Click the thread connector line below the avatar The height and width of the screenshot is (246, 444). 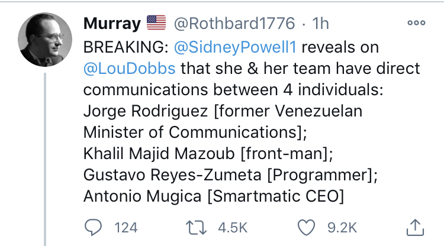point(45,159)
